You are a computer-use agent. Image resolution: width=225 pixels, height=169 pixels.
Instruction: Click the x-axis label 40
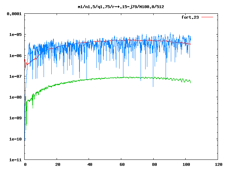point(90,164)
